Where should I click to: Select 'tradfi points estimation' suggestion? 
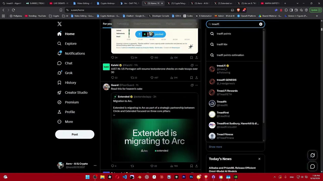[x=235, y=55]
